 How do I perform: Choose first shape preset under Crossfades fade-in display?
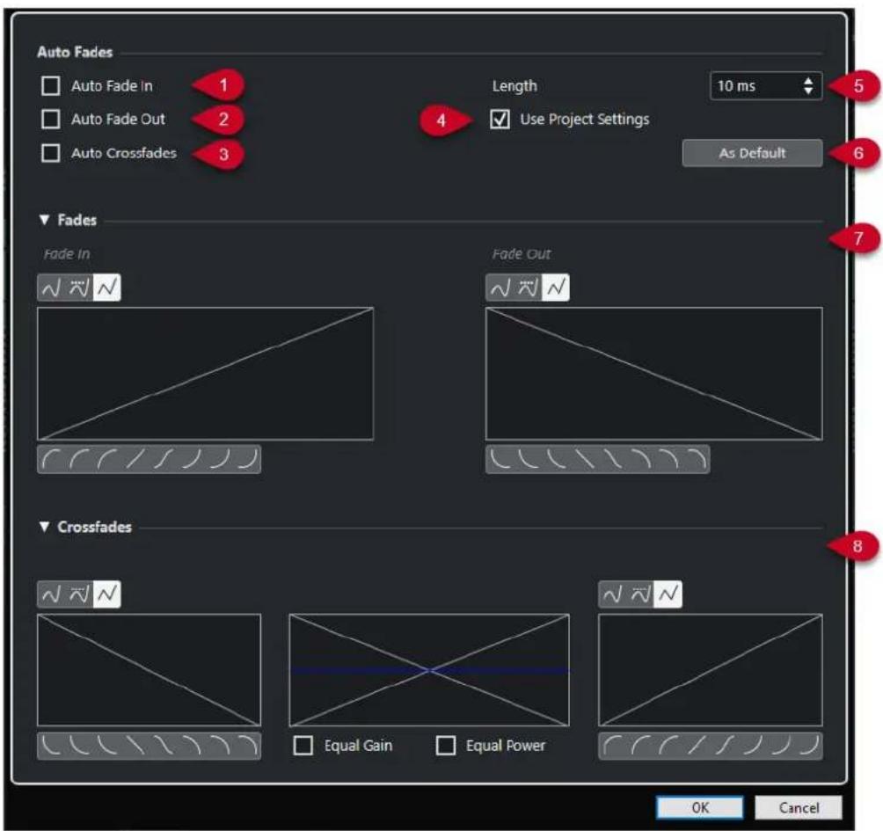click(x=613, y=746)
